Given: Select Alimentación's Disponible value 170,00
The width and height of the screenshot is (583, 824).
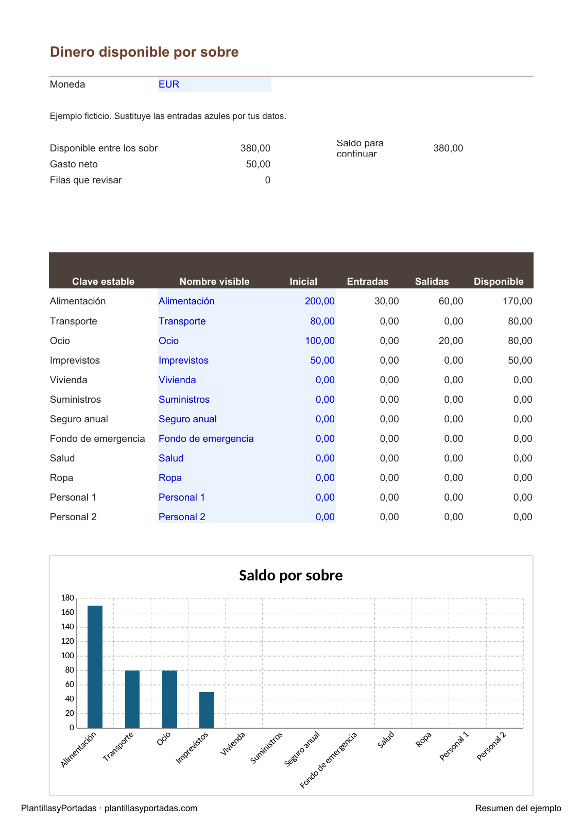Looking at the screenshot, I should (518, 301).
